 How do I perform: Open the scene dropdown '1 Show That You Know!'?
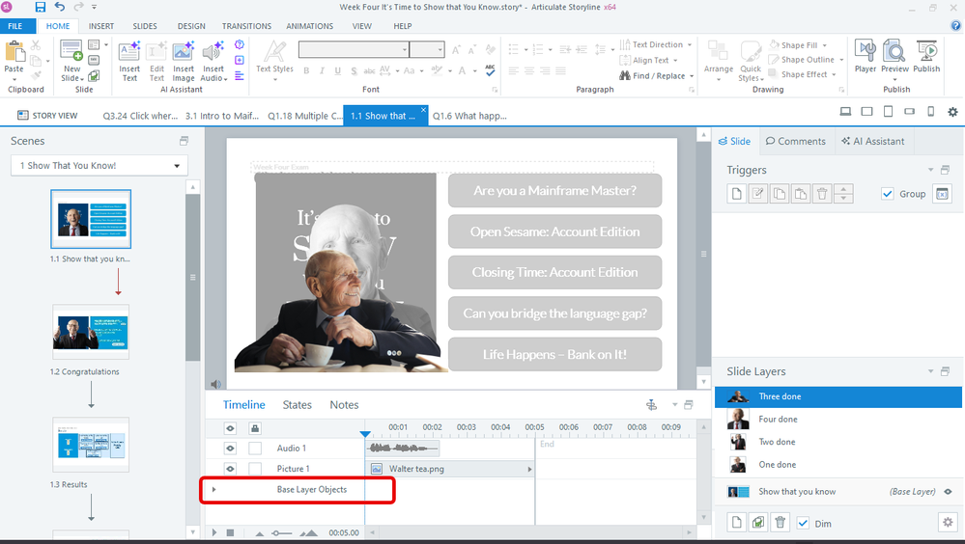(x=99, y=166)
